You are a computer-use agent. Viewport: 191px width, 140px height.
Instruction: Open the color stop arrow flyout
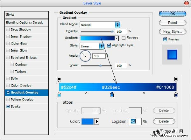97,122
